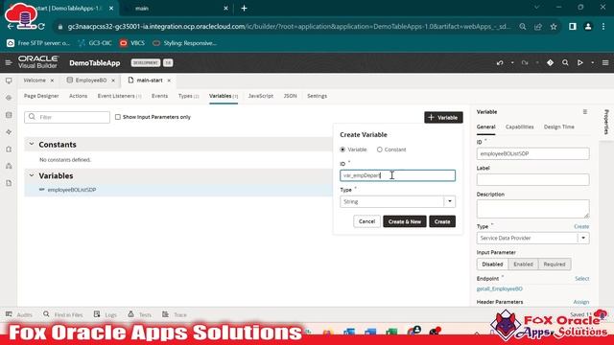Switch to JSON tab

290,96
